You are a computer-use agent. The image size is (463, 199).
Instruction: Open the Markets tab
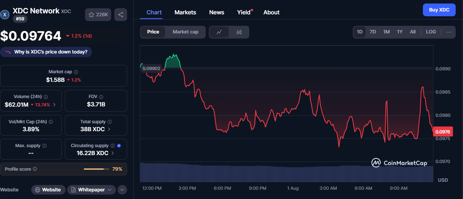pyautogui.click(x=185, y=12)
